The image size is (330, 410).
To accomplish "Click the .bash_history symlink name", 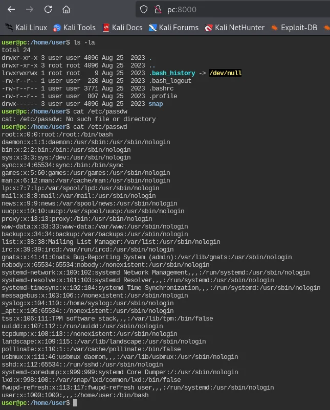I will 172,73.
